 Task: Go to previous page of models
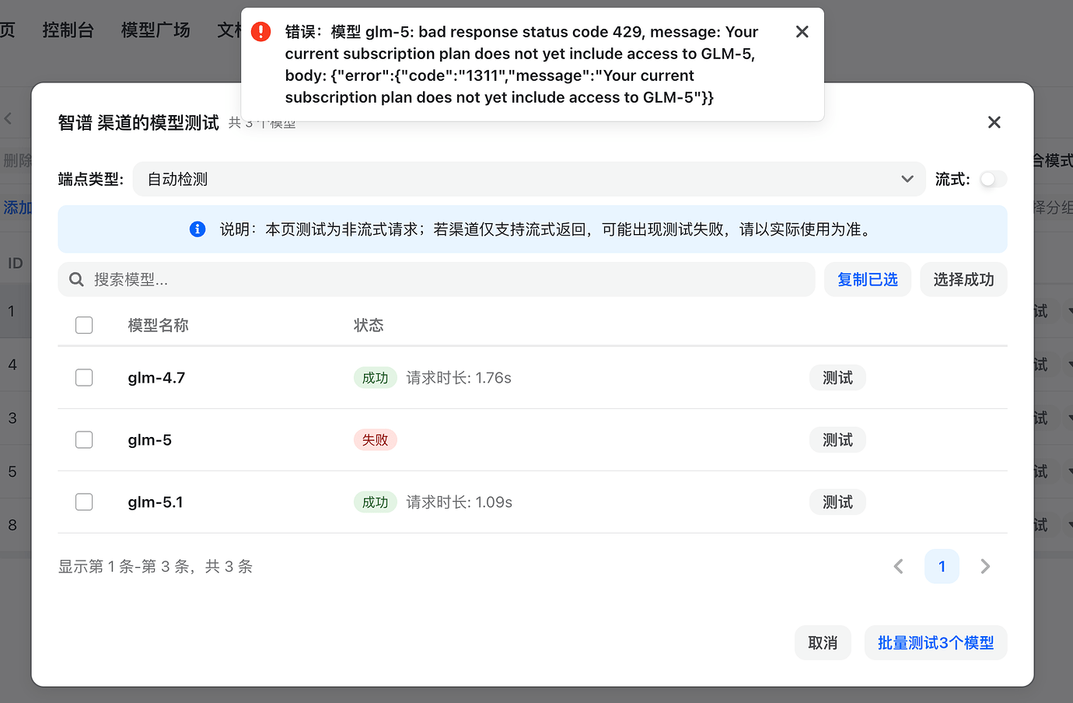(899, 566)
